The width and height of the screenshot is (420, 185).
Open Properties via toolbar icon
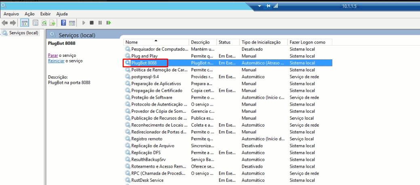(x=35, y=23)
